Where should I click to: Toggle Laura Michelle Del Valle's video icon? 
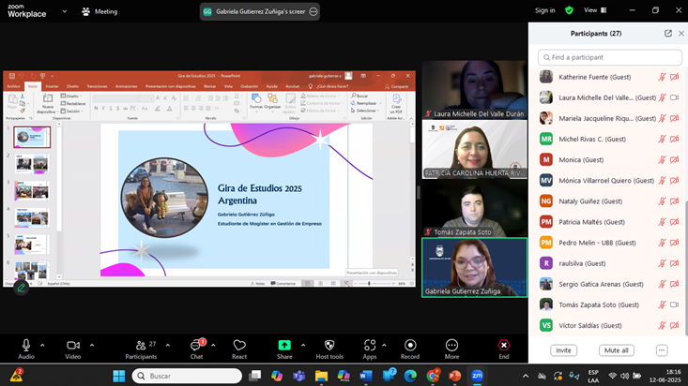[x=675, y=97]
